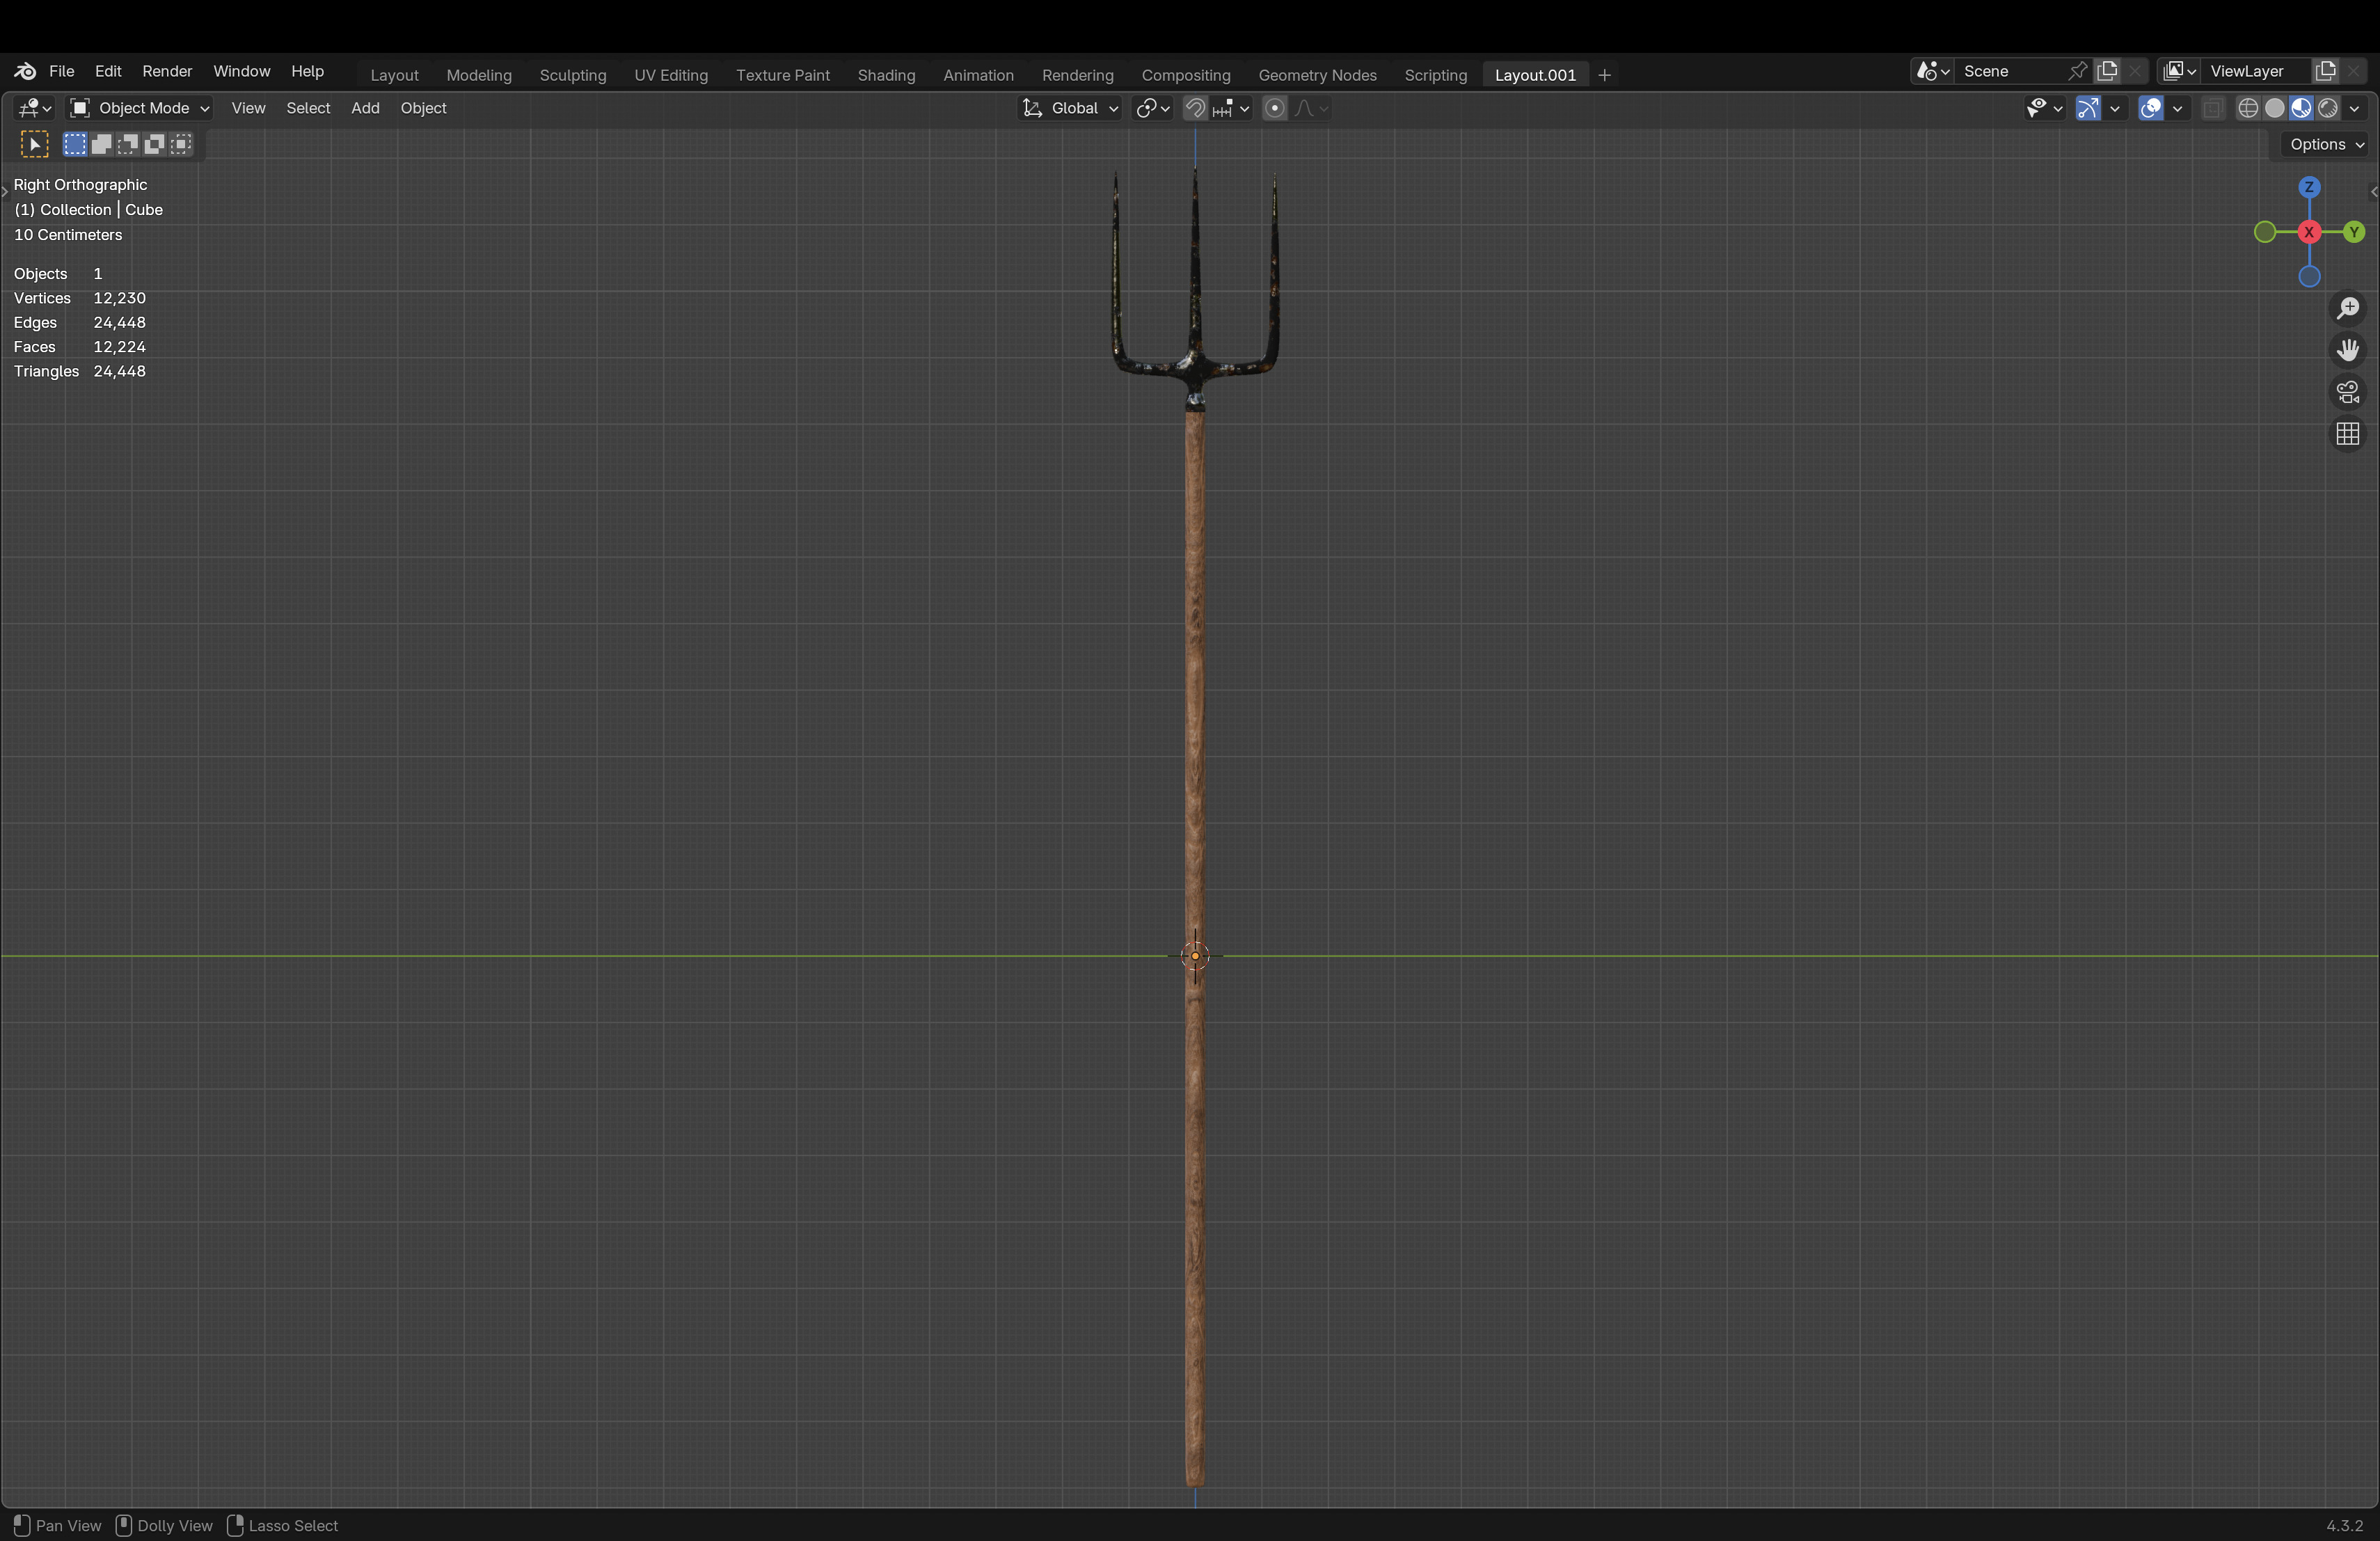
Task: Switch to the UV Editing workspace tab
Action: 671,75
